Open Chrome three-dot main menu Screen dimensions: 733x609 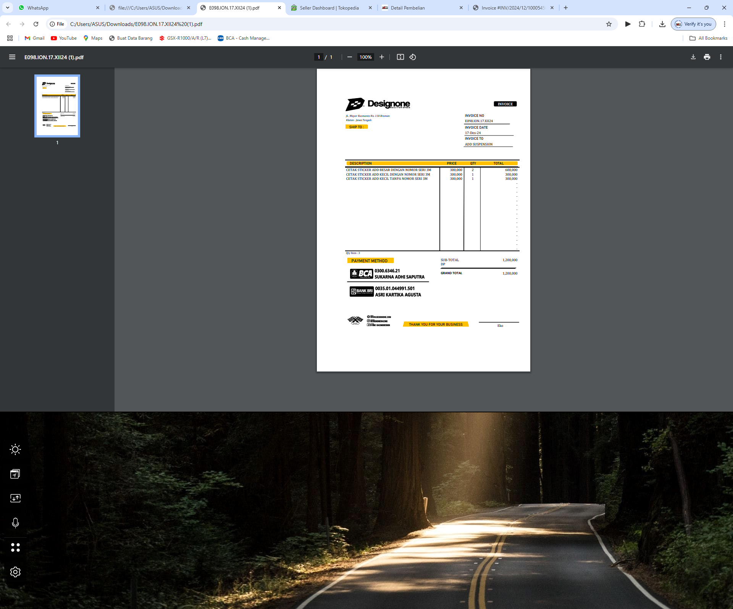(x=724, y=24)
